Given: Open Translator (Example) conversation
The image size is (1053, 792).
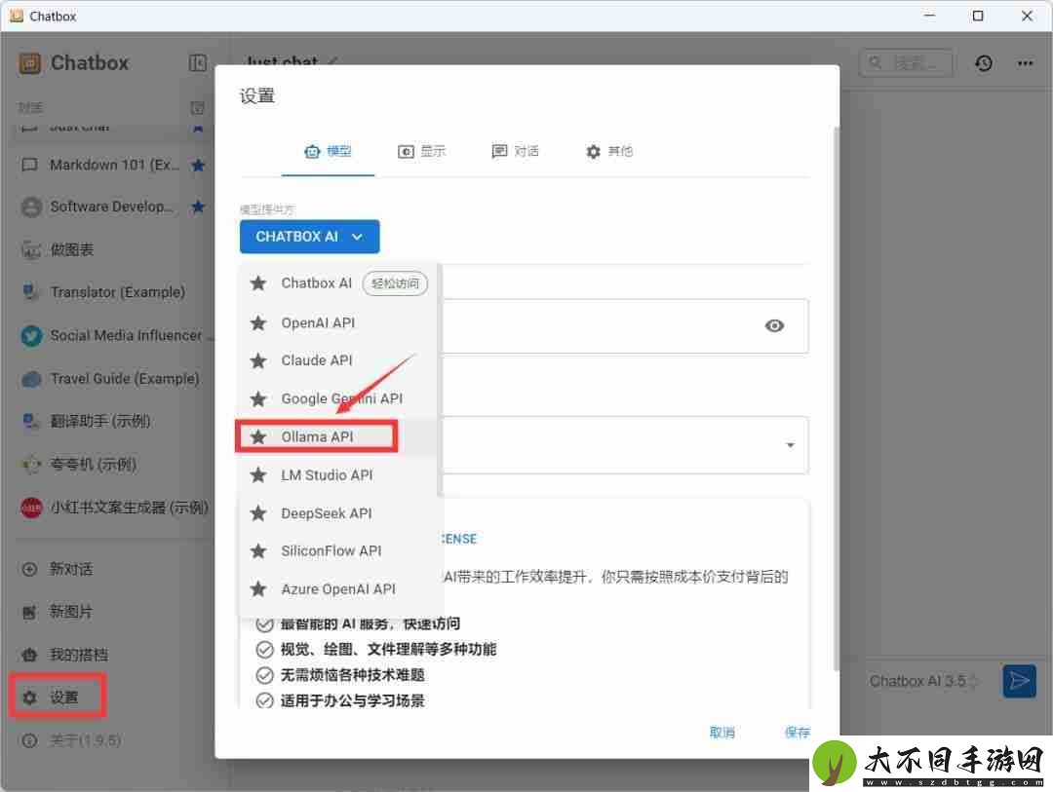Looking at the screenshot, I should pyautogui.click(x=111, y=292).
